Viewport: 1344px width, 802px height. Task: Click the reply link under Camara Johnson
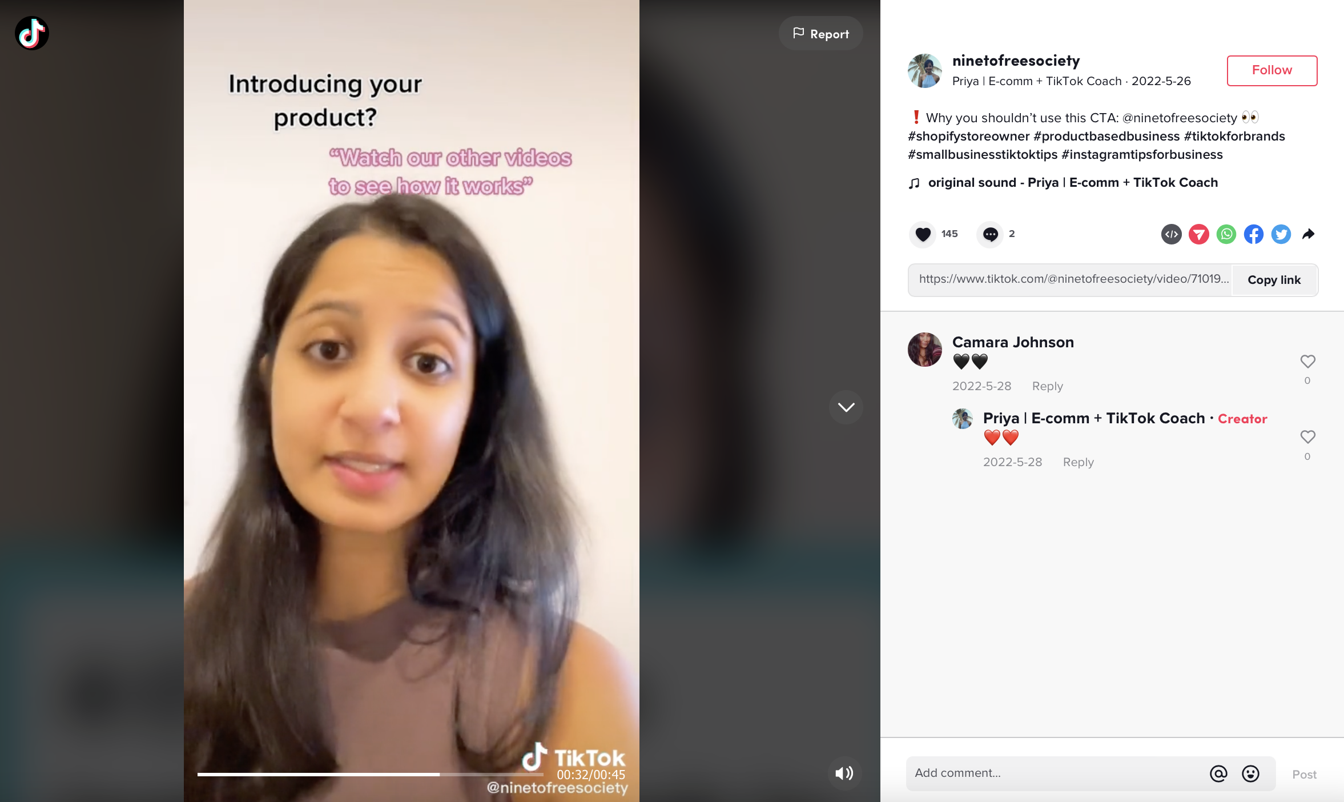tap(1047, 385)
